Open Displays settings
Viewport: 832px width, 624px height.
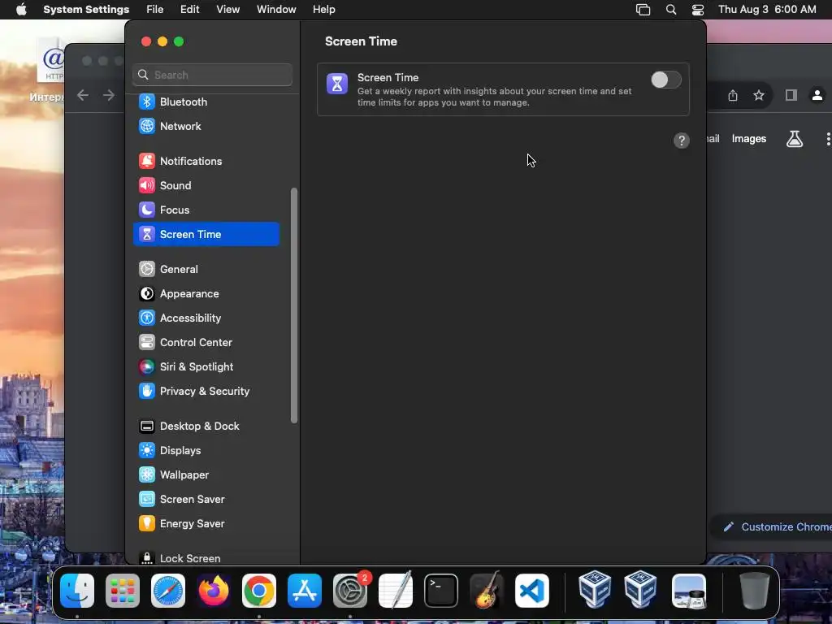206,451
